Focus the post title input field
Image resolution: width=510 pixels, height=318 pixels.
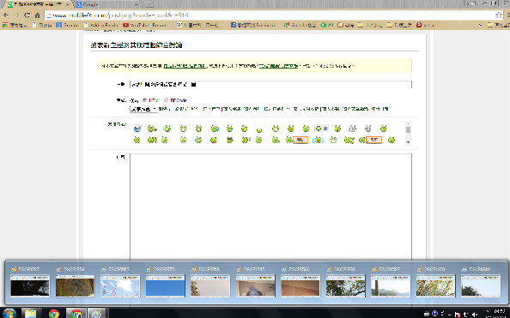(270, 85)
